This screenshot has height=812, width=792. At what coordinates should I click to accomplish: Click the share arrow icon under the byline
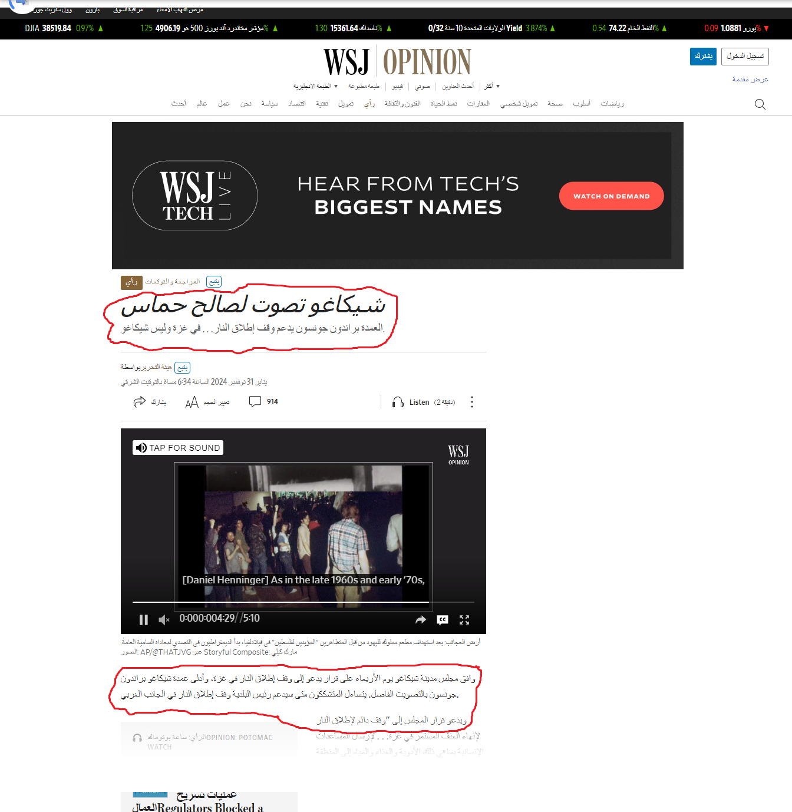[140, 402]
